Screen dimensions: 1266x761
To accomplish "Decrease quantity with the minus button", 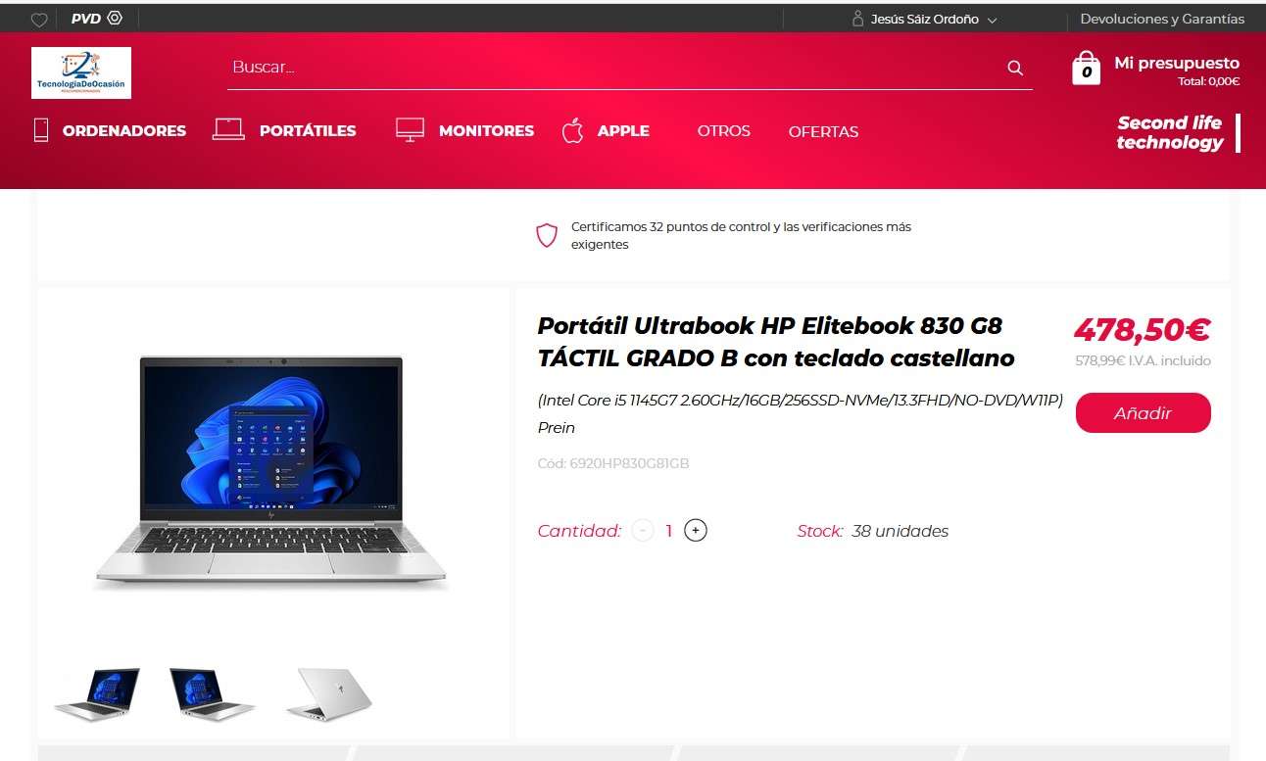I will point(643,531).
